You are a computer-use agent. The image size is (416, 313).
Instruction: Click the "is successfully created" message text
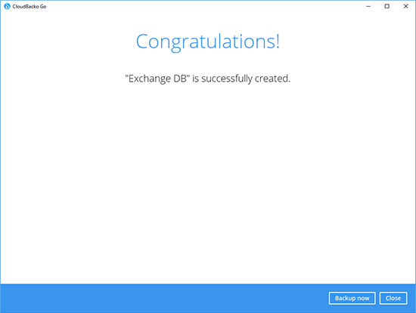pyautogui.click(x=241, y=79)
